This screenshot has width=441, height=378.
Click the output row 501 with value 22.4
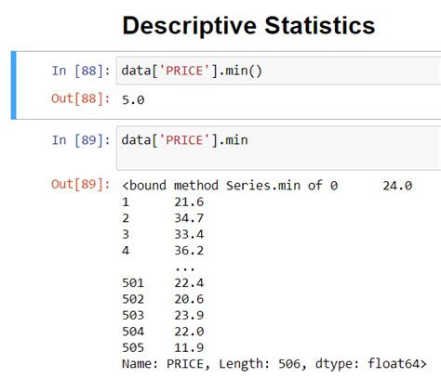[x=163, y=283]
